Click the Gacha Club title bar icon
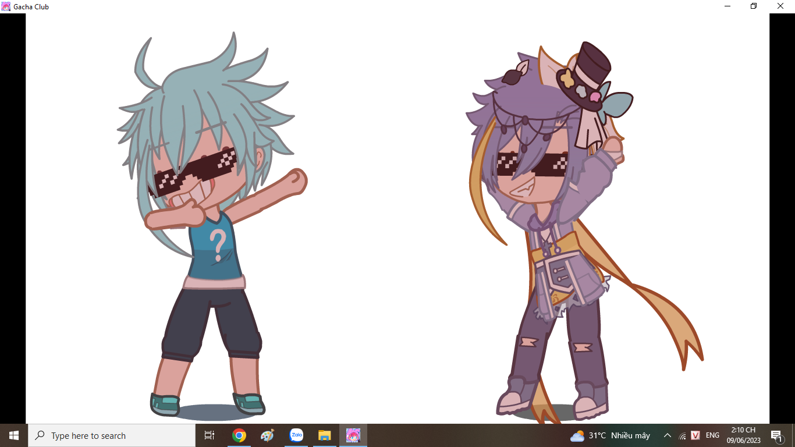795x447 pixels. (6, 6)
